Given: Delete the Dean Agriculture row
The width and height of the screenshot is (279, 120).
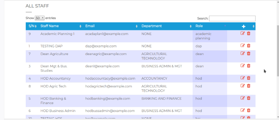Looking at the screenshot, I should point(249,53).
